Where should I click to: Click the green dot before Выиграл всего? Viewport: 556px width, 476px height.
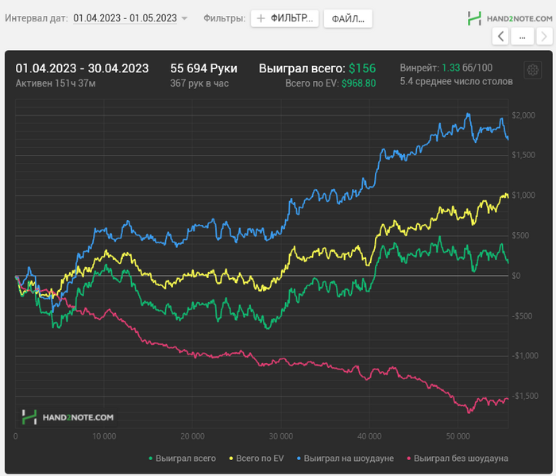(x=151, y=459)
